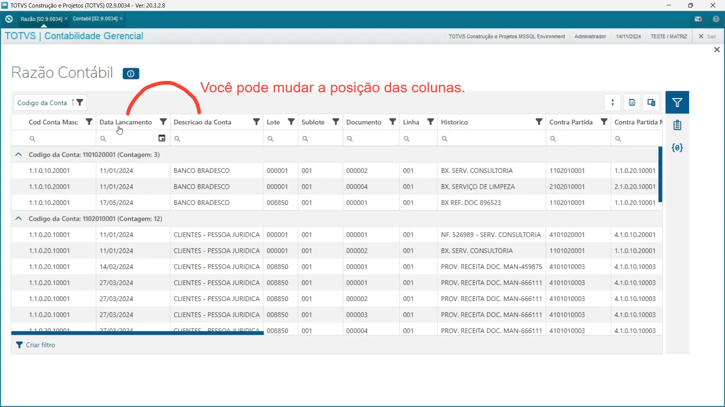Open calendar picker in Data Lancamento search
The image size is (725, 407).
pyautogui.click(x=162, y=138)
